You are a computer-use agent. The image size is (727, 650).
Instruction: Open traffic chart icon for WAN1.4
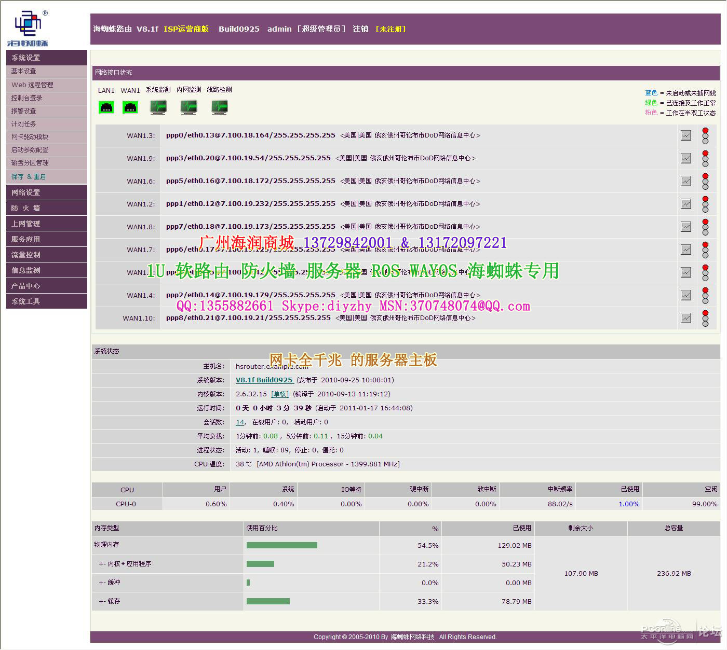(686, 295)
